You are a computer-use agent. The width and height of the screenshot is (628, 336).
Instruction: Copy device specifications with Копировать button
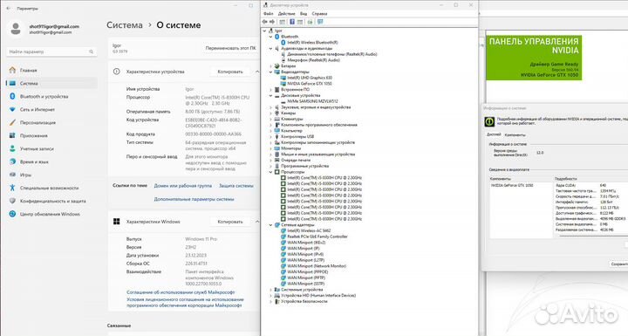(x=230, y=72)
